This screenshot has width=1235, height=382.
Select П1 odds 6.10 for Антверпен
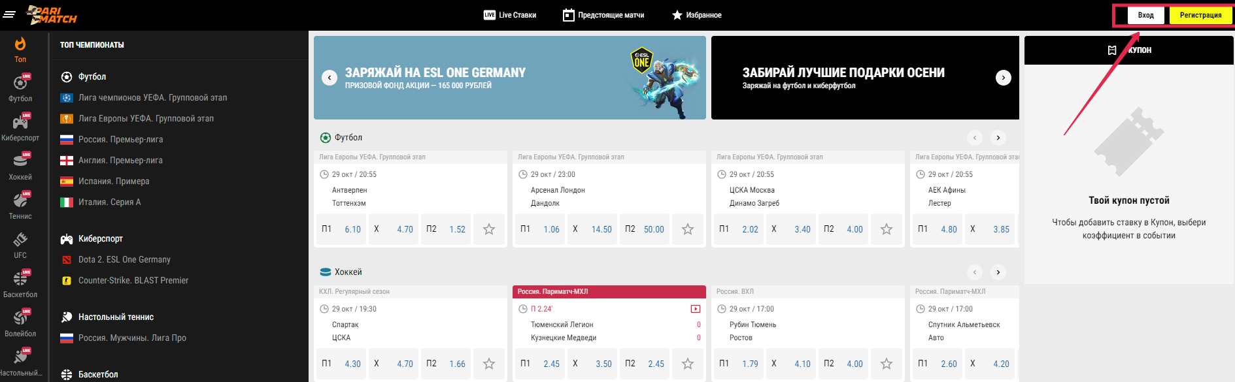(x=341, y=229)
